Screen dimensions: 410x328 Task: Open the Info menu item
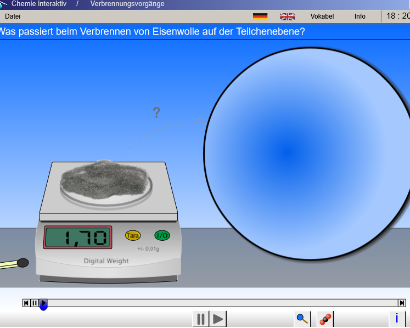tap(360, 16)
